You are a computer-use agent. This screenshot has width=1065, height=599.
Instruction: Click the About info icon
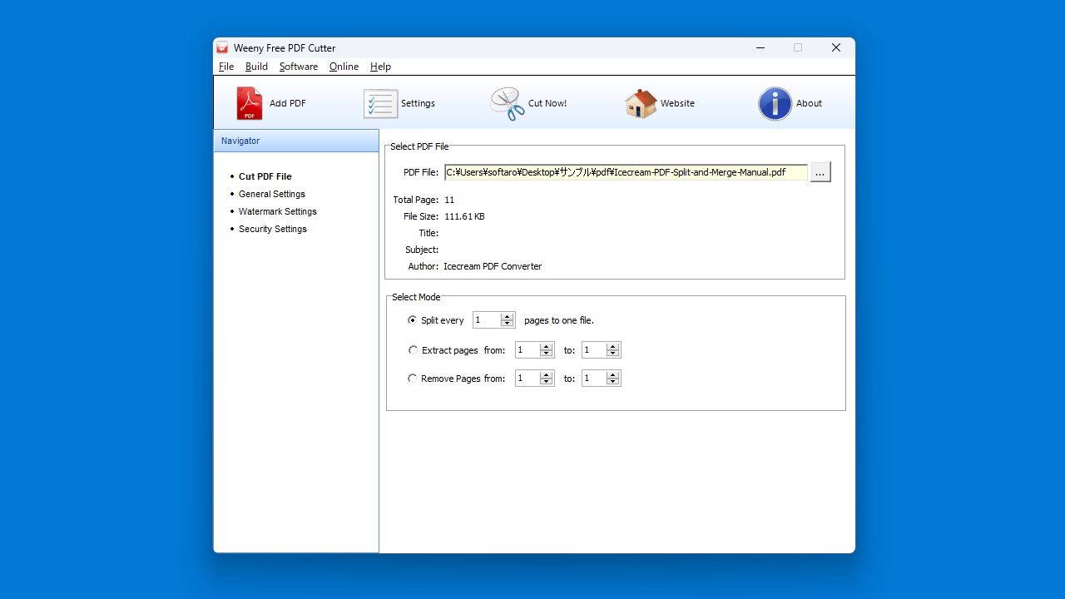pos(775,104)
